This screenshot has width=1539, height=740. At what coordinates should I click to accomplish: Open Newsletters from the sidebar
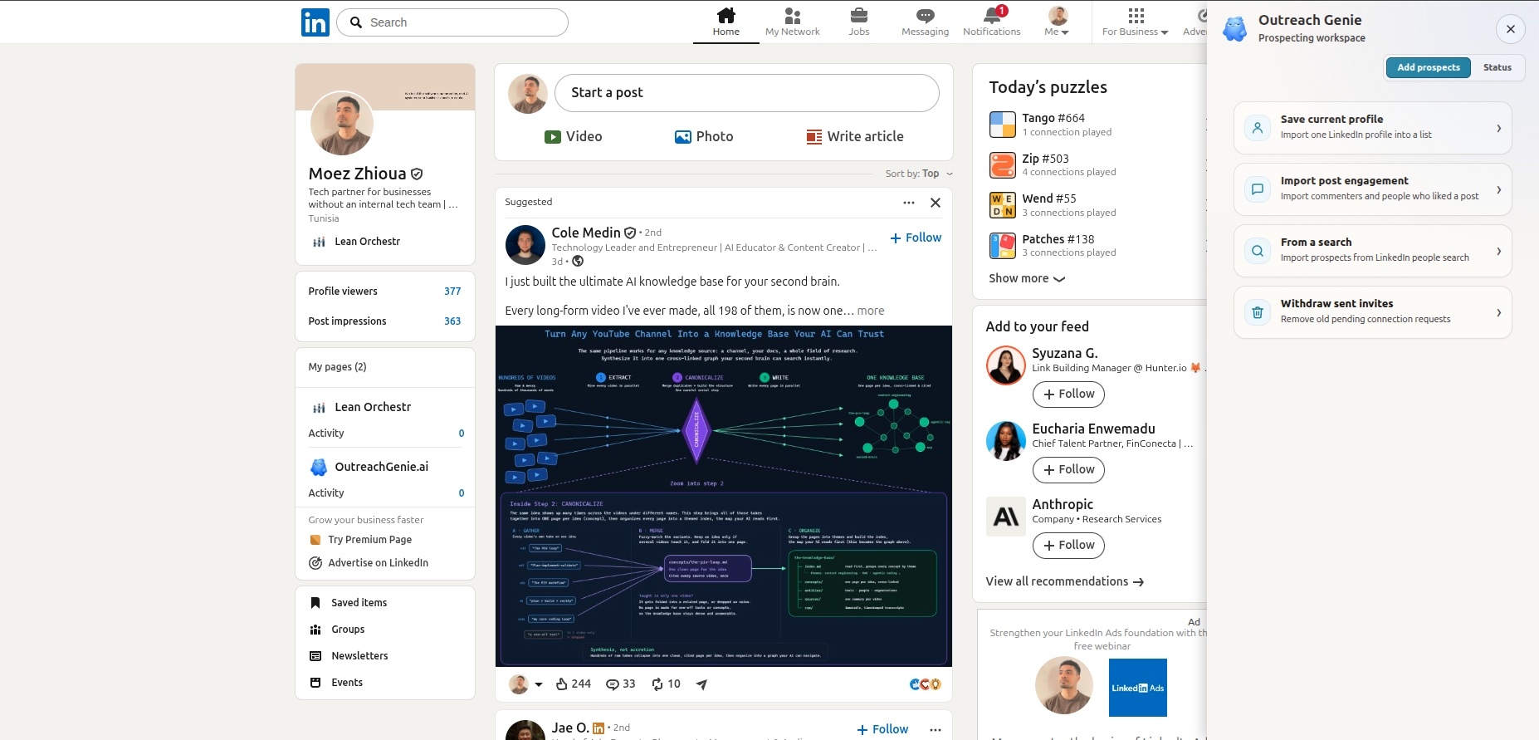(349, 656)
